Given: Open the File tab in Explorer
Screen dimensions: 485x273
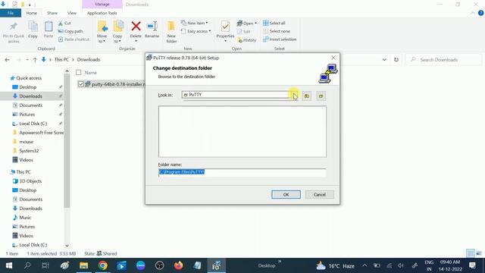Looking at the screenshot, I should tap(11, 13).
